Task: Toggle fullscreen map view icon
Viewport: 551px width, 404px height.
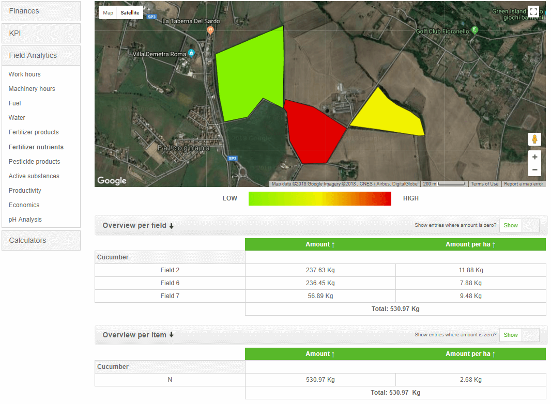Action: 534,11
